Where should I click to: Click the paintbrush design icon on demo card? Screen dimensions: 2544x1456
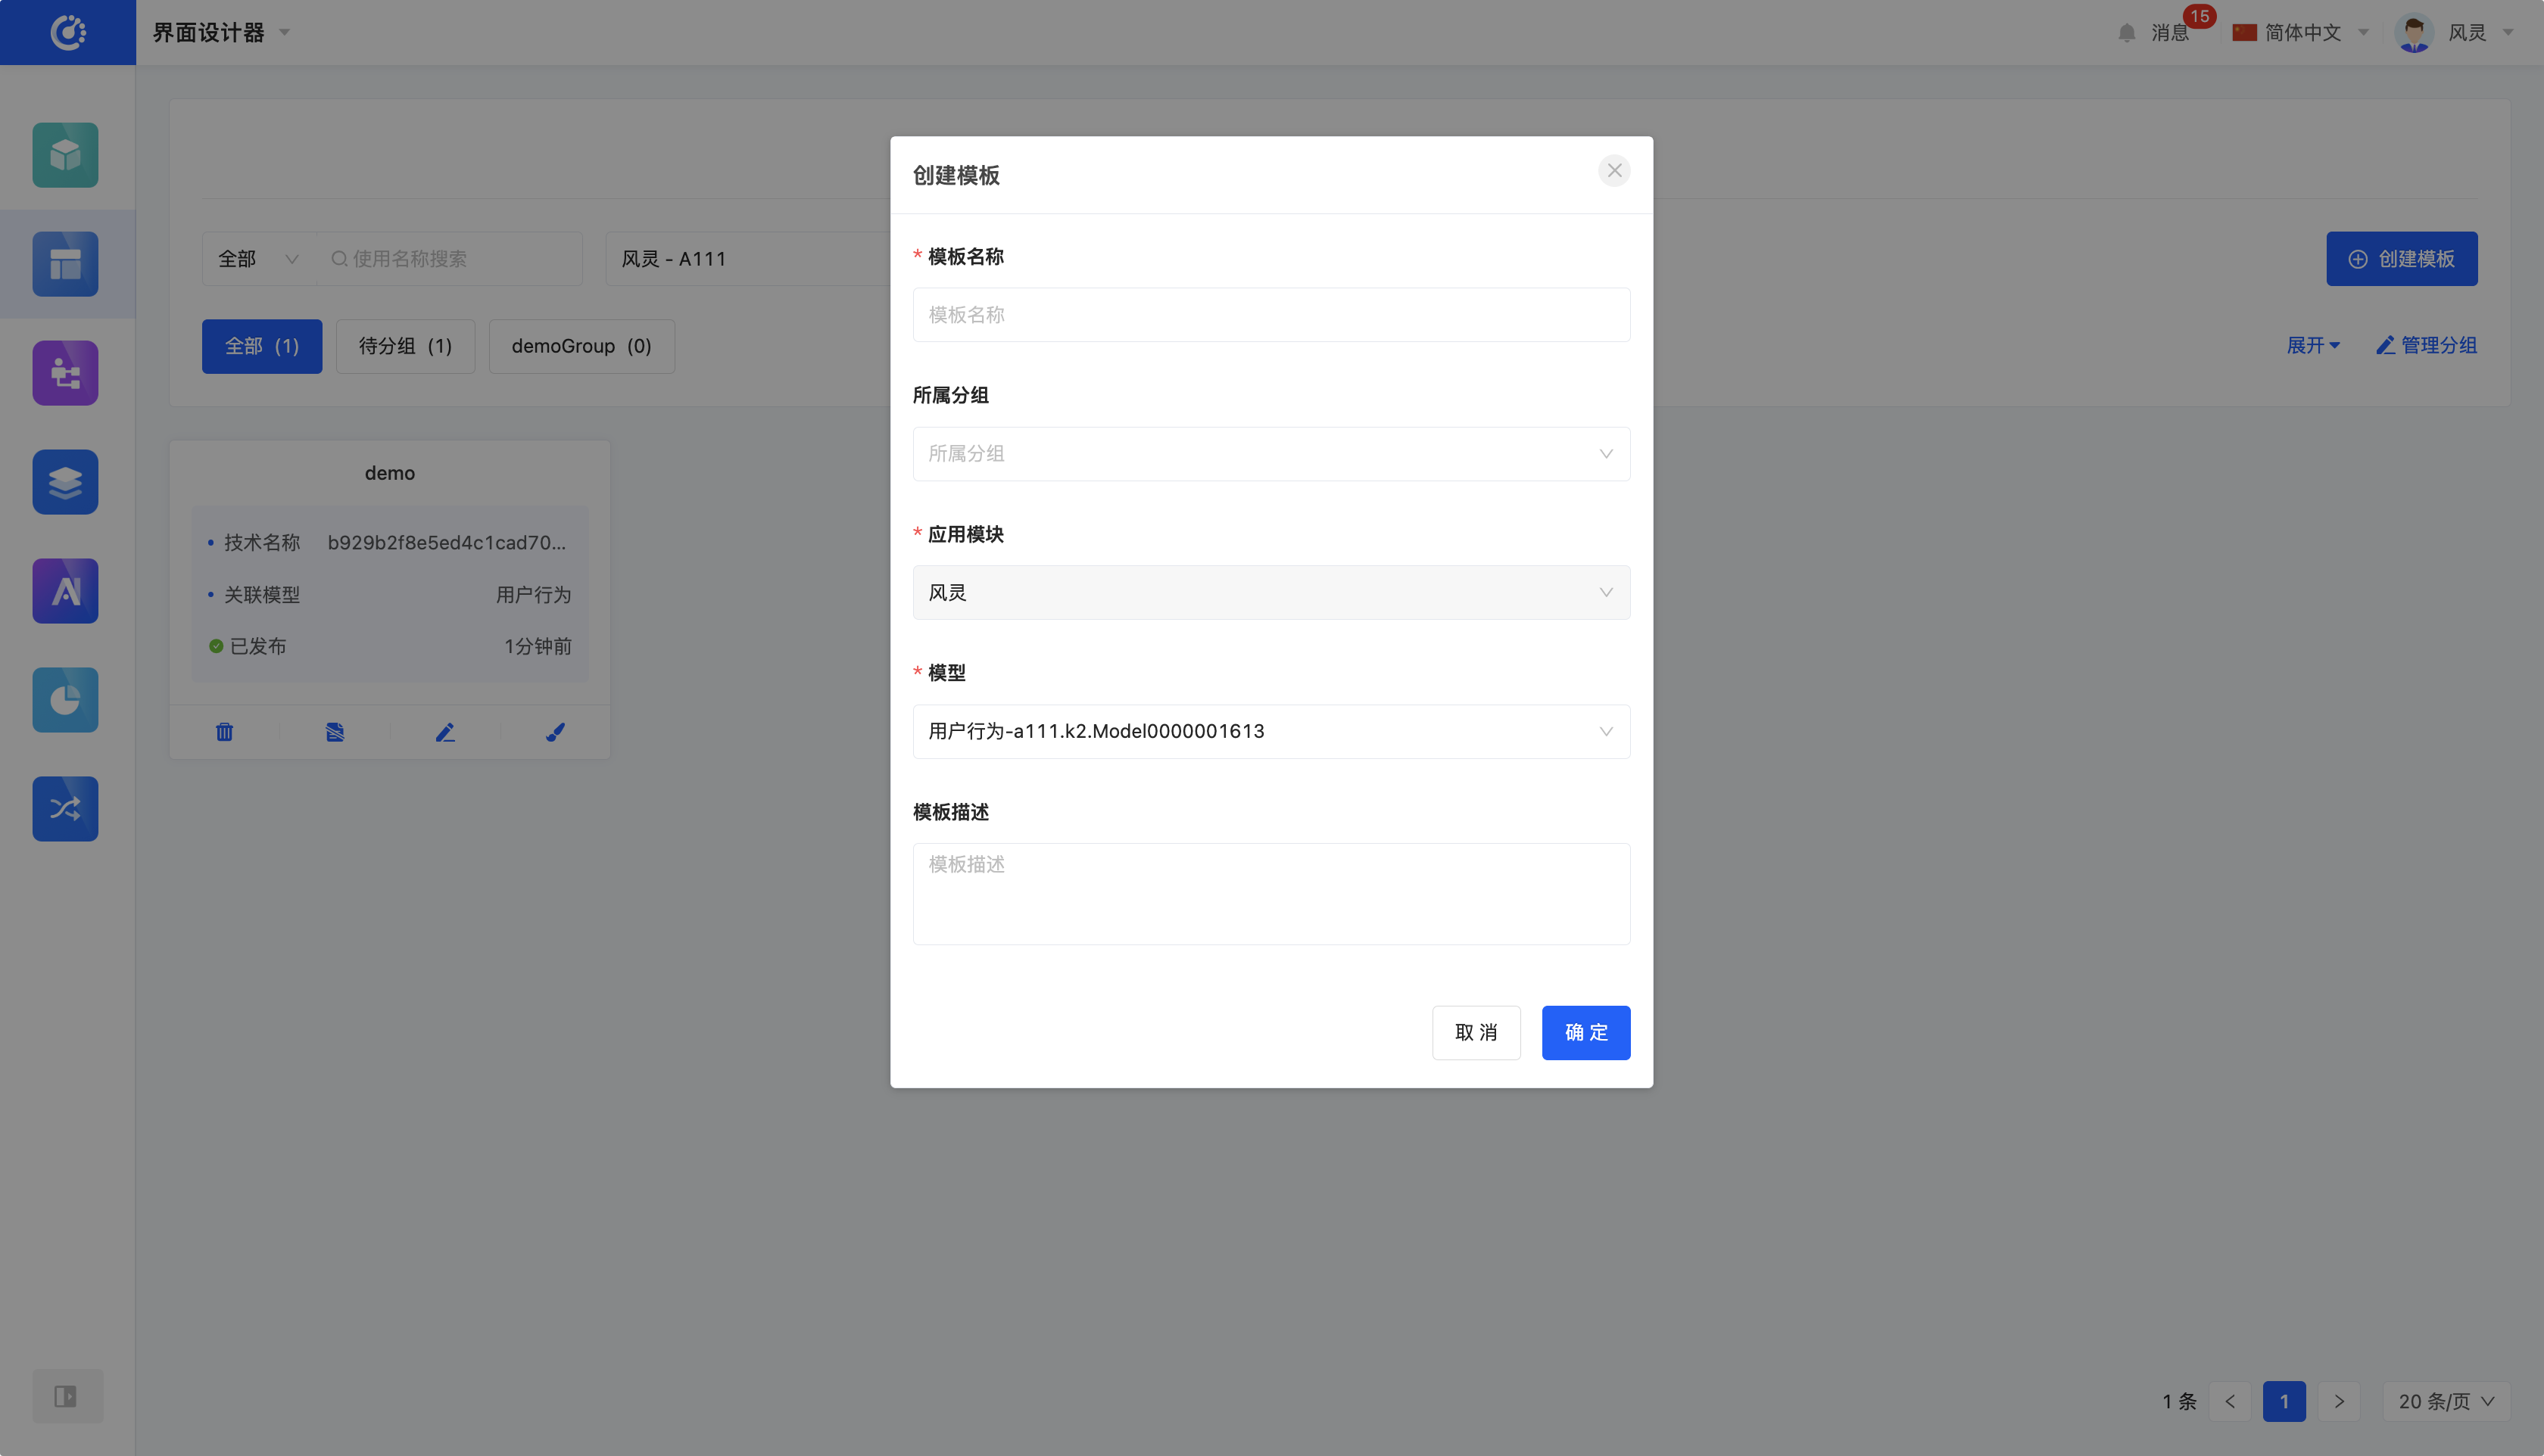555,732
